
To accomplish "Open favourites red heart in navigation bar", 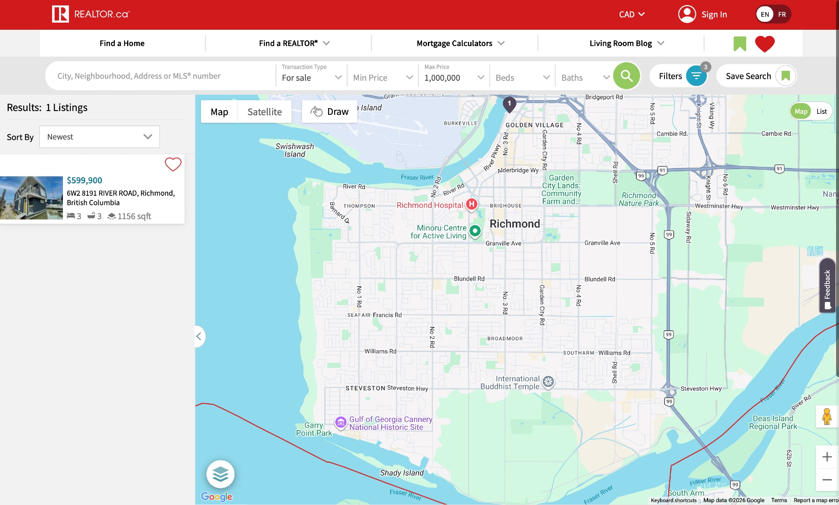I will pyautogui.click(x=764, y=44).
